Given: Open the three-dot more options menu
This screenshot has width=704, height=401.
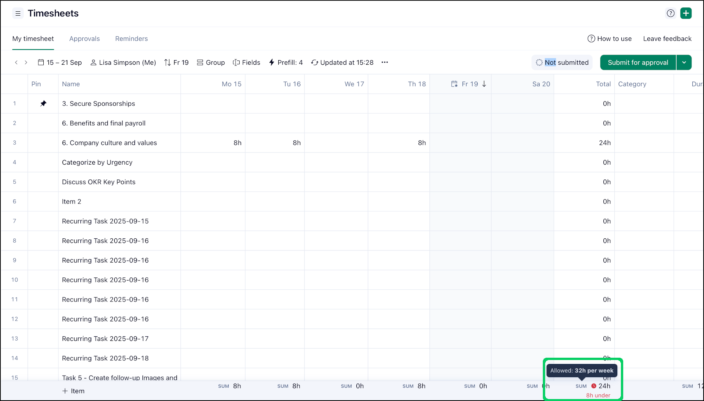Looking at the screenshot, I should [x=384, y=62].
